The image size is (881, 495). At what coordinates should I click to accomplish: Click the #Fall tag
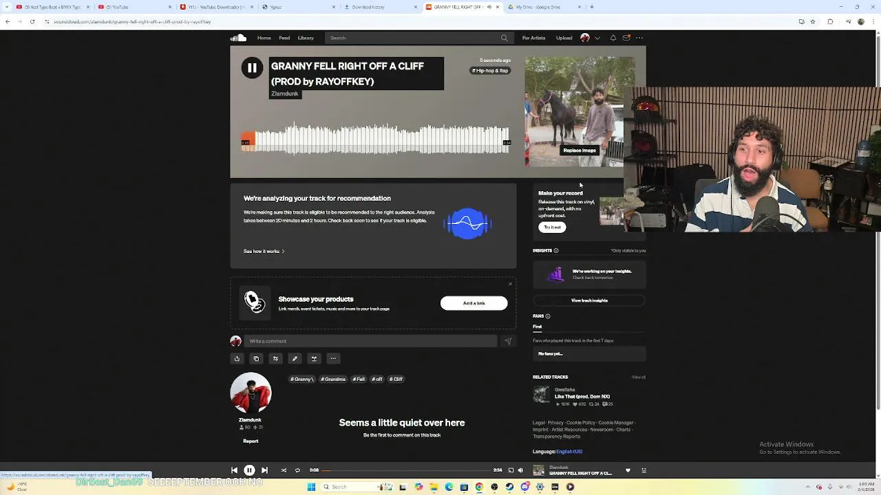pyautogui.click(x=359, y=379)
